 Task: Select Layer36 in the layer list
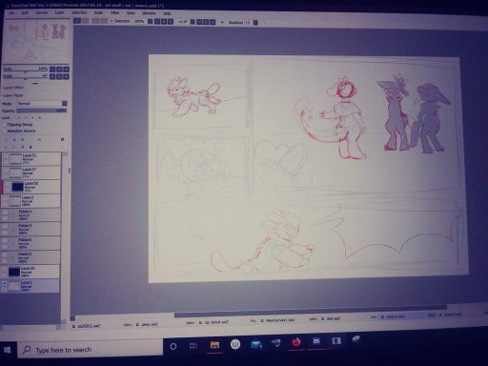[x=31, y=187]
